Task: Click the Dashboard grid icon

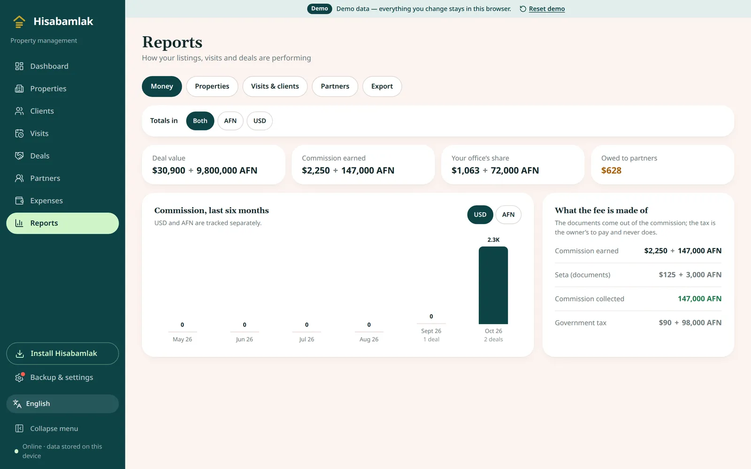Action: coord(19,66)
